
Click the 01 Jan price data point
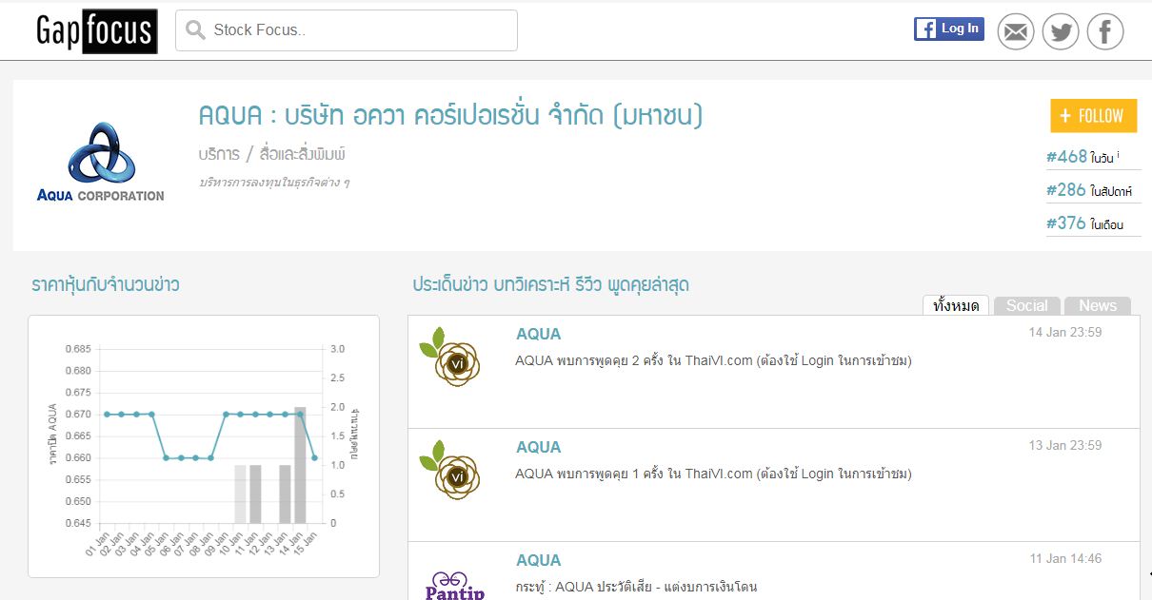[107, 415]
